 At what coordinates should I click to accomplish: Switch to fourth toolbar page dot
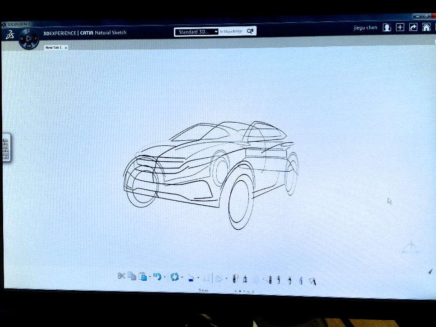click(x=248, y=292)
